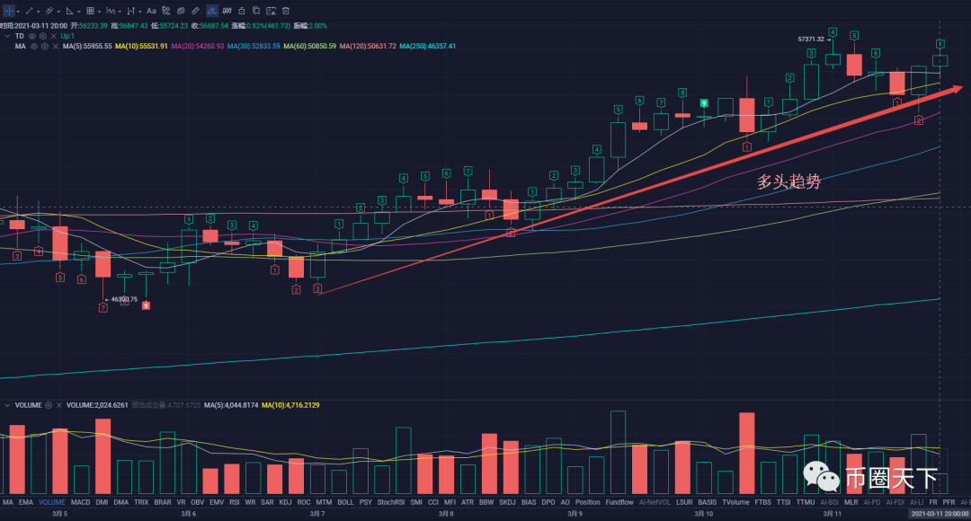
Task: Click the StochRSI indicator label
Action: (390, 503)
